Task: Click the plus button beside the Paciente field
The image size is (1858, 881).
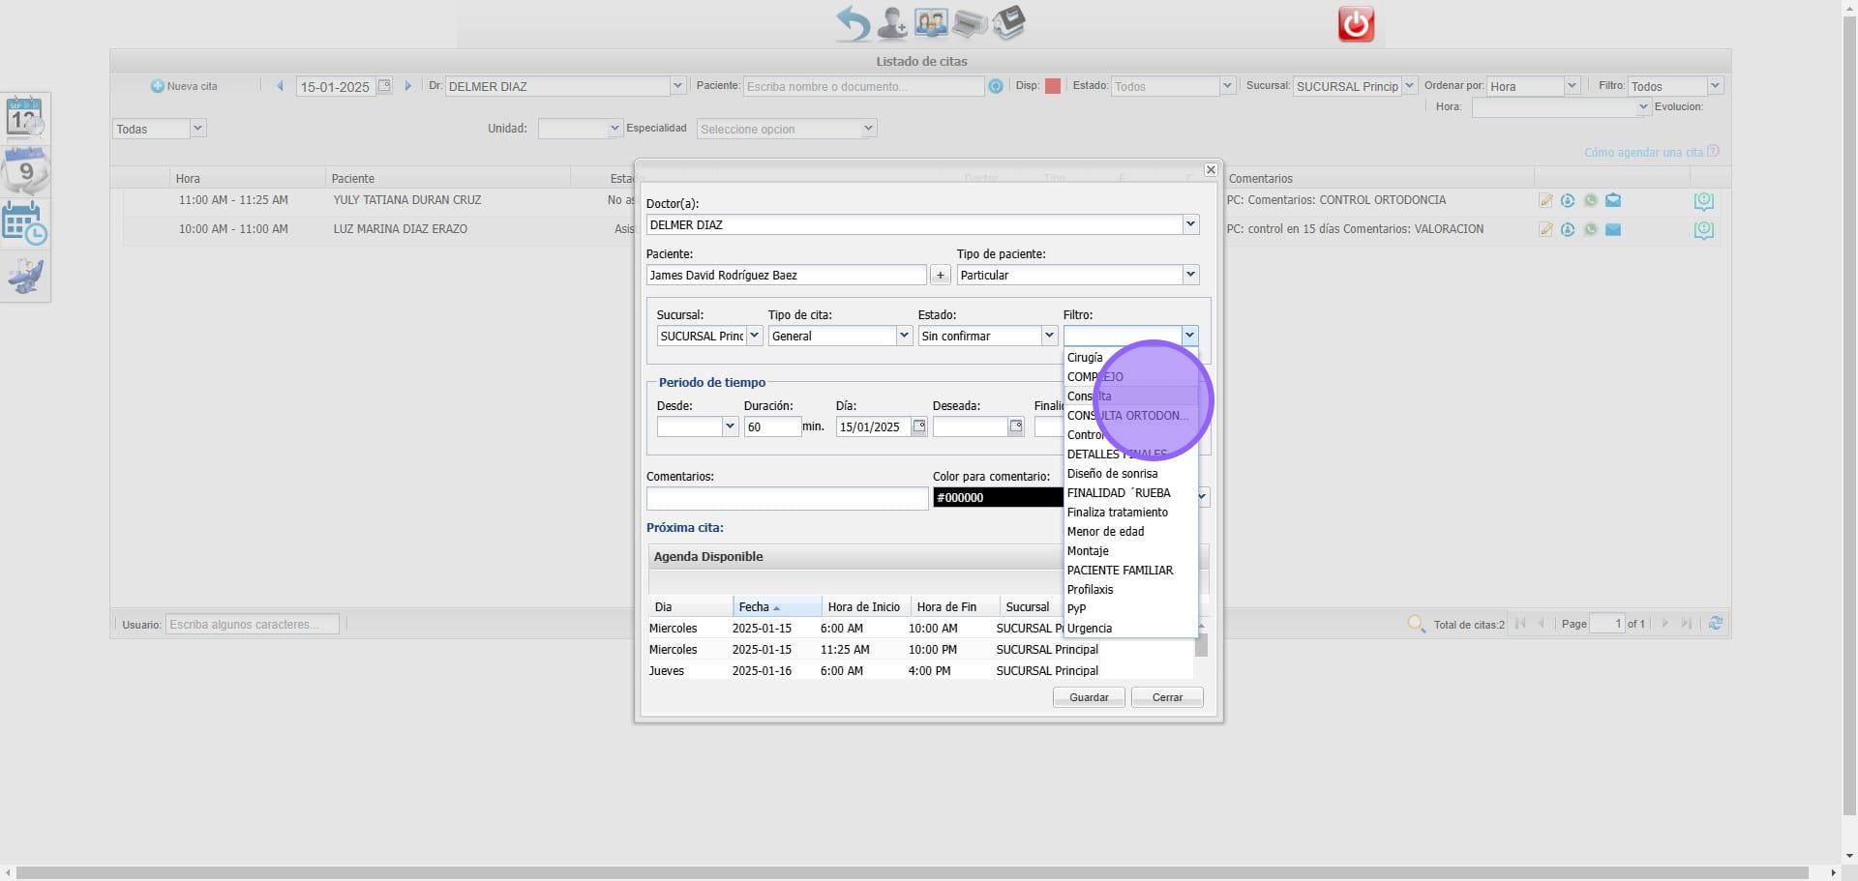Action: (x=940, y=276)
